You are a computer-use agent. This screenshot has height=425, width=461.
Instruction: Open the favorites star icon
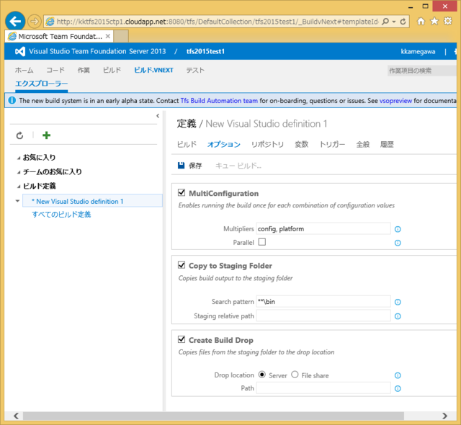434,21
